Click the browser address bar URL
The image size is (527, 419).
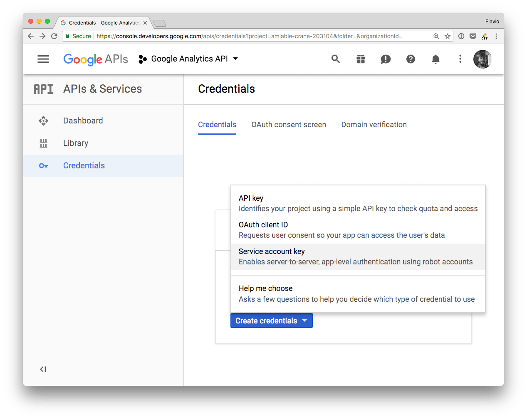click(x=250, y=36)
